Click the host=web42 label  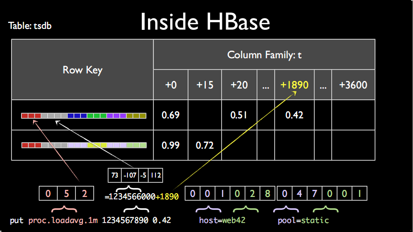(222, 220)
